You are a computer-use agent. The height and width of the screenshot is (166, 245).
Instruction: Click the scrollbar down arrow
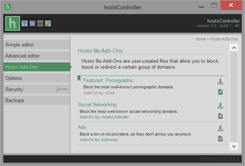point(234,146)
